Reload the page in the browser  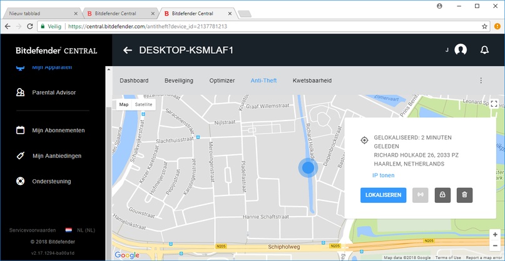coord(30,26)
